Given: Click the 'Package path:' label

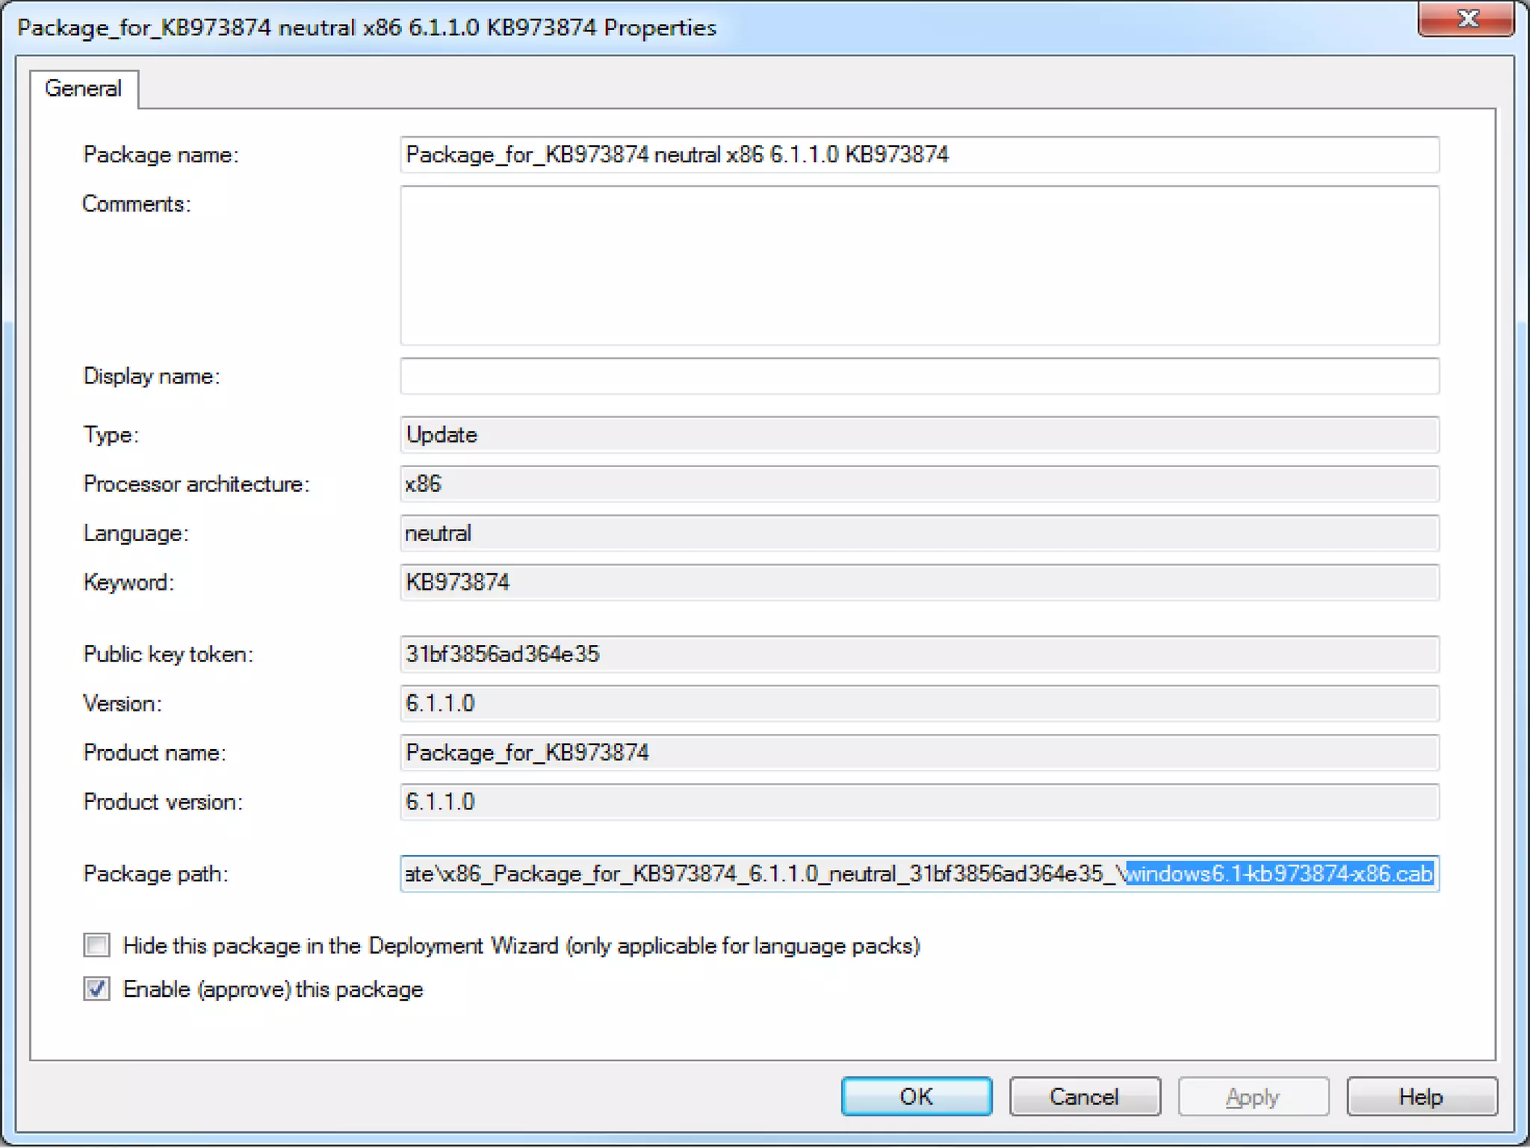Looking at the screenshot, I should [x=155, y=874].
